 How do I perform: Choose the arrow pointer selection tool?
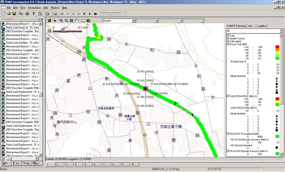[55, 21]
